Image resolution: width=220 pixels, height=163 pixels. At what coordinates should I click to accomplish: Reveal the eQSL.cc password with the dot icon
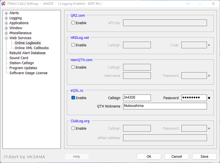coord(209,98)
